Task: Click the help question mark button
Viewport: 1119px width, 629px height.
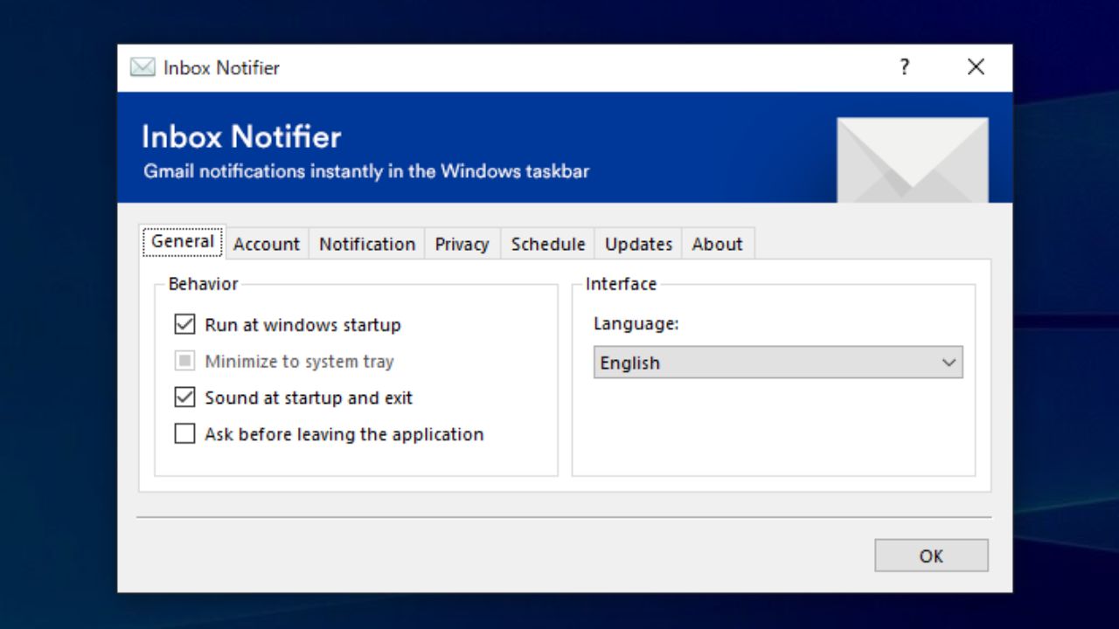Action: 905,67
